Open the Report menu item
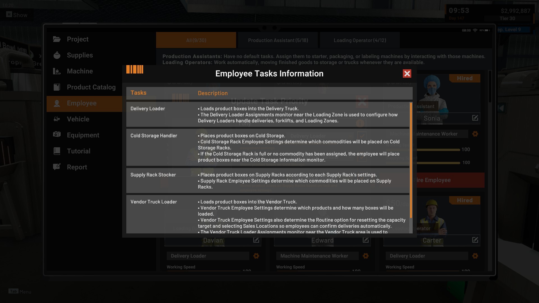Image resolution: width=539 pixels, height=303 pixels. point(77,167)
